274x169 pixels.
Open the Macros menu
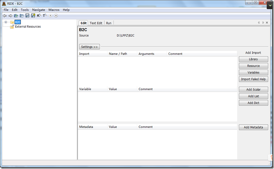tap(54, 10)
